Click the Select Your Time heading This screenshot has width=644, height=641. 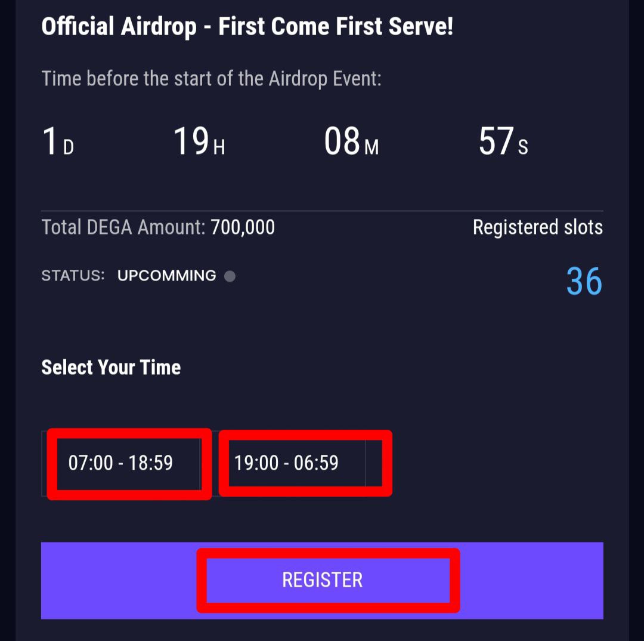pos(111,367)
